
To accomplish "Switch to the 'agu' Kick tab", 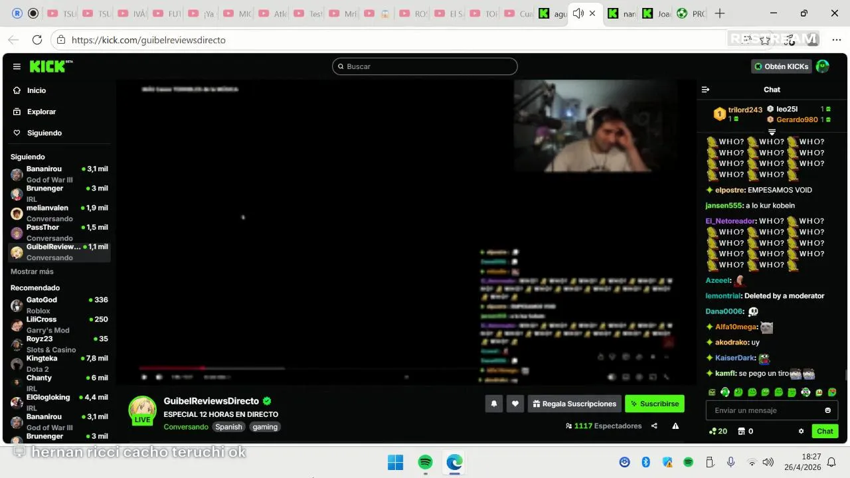I will pyautogui.click(x=552, y=13).
